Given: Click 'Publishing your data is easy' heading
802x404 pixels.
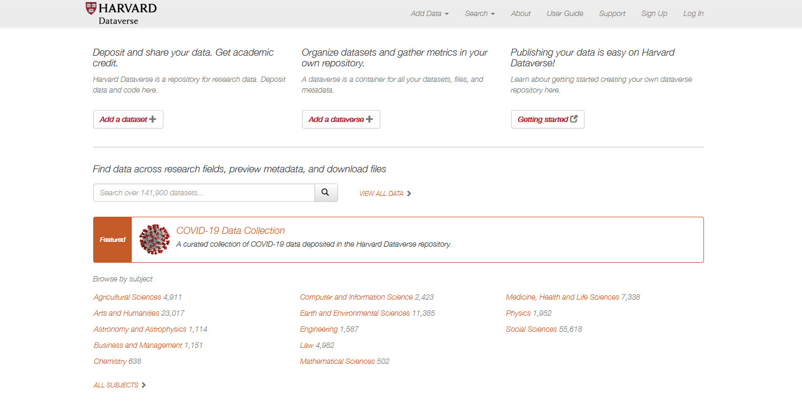Looking at the screenshot, I should tap(593, 58).
